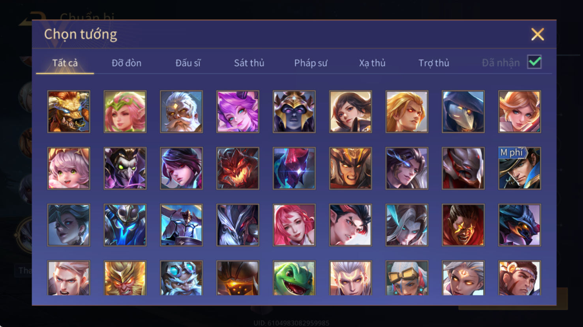
Task: Switch to the 'Sát thủ' tab
Action: (x=249, y=63)
